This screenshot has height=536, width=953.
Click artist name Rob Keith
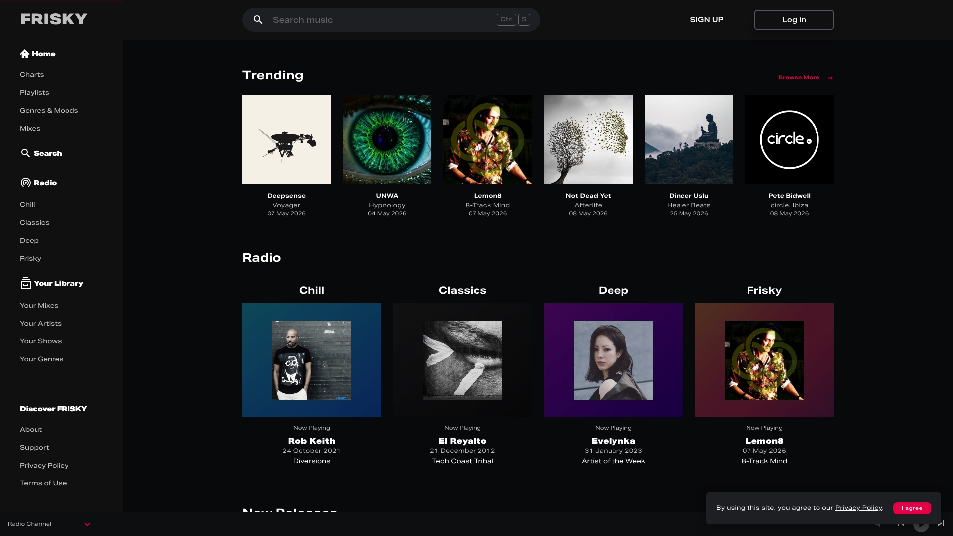312,441
